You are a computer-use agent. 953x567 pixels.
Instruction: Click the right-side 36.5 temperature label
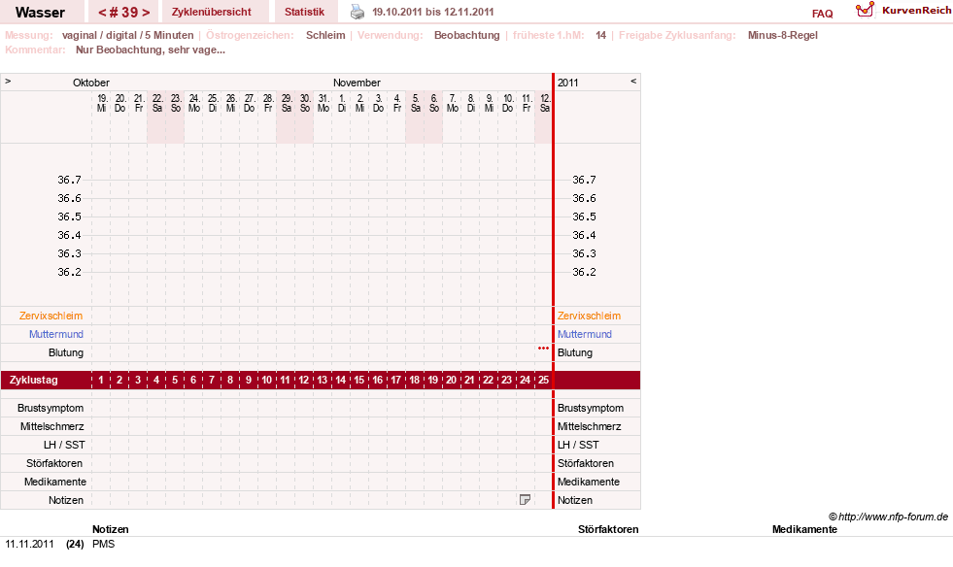(584, 217)
